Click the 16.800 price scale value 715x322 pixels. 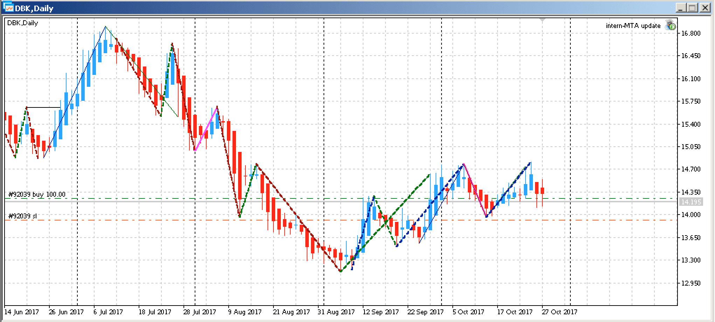691,34
